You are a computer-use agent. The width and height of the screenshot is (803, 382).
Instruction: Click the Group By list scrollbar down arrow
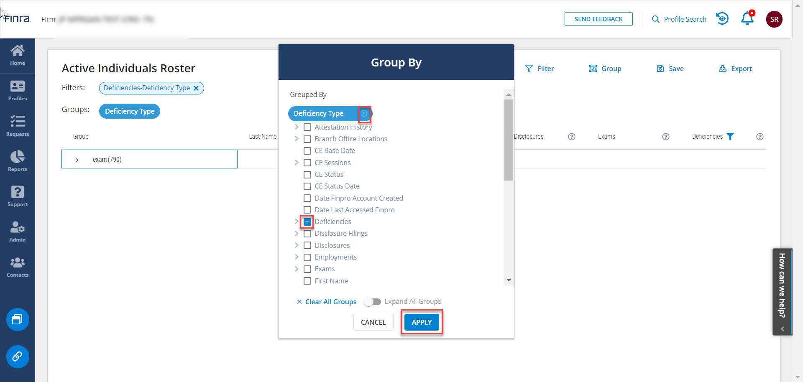coord(509,280)
